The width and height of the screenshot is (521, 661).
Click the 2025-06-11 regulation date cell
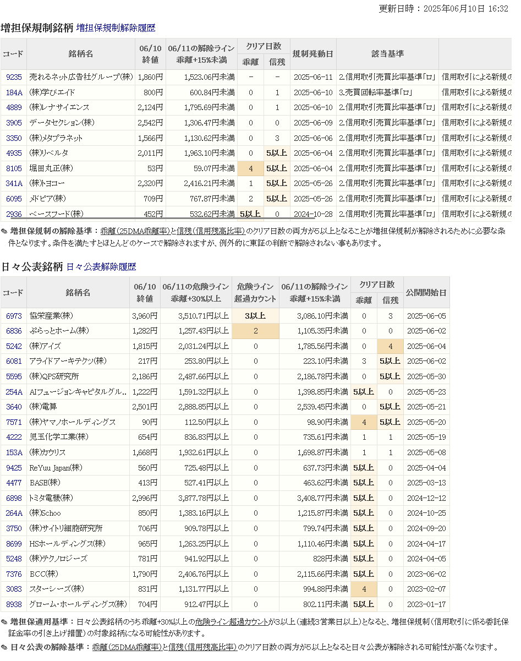313,78
